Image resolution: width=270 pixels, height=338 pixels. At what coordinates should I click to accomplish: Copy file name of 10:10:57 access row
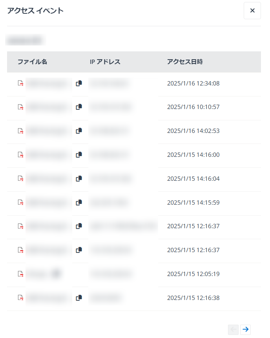point(79,107)
